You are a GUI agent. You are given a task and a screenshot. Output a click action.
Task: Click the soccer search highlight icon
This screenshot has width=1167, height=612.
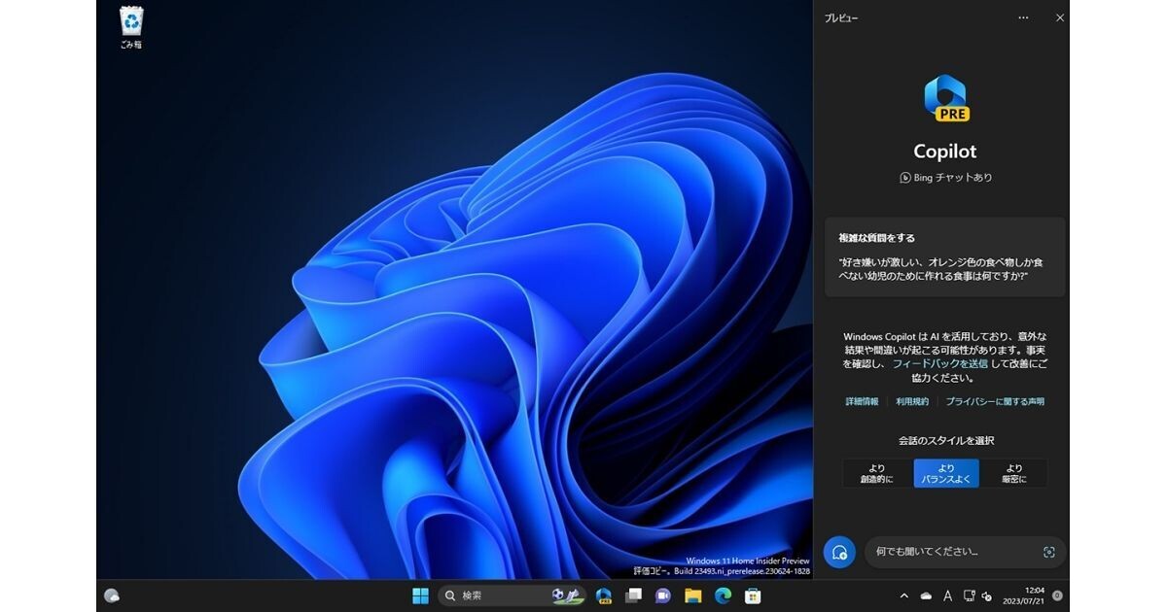coord(567,595)
